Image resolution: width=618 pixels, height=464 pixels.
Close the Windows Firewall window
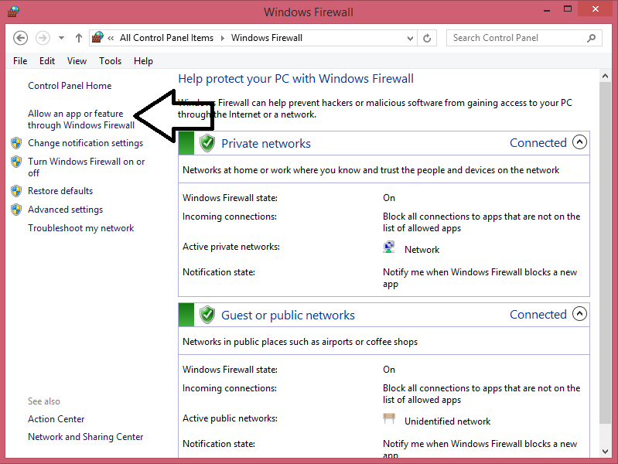596,9
